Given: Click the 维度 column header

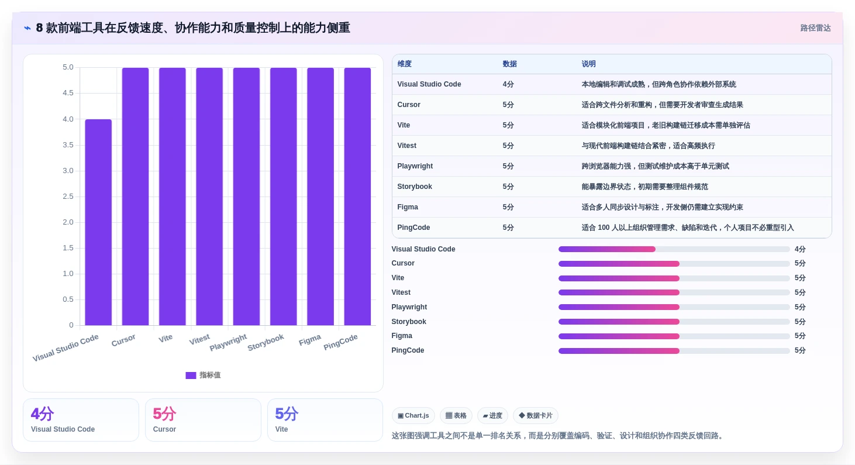Looking at the screenshot, I should pos(404,64).
